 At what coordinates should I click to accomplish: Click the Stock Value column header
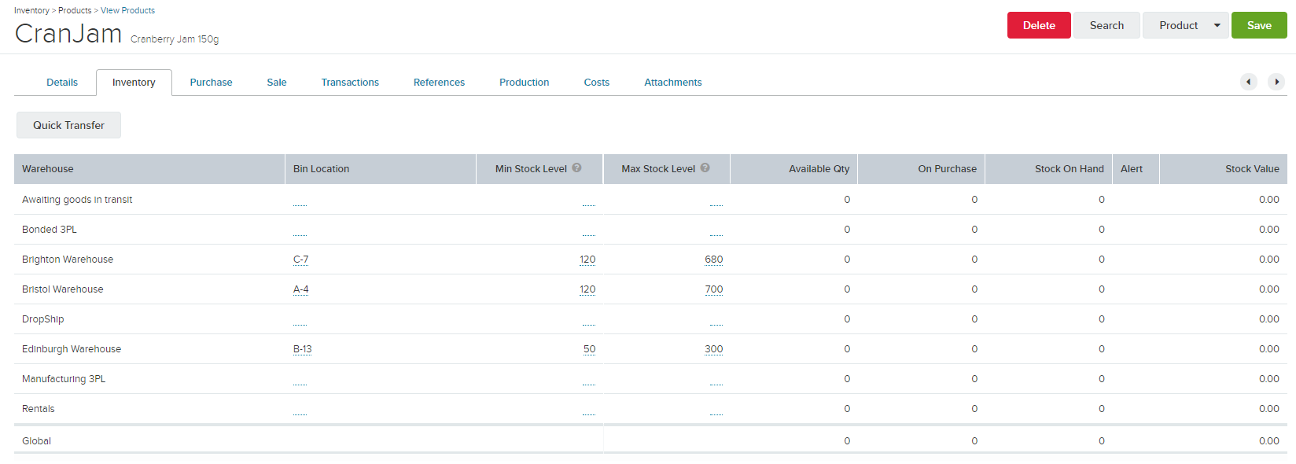[1224, 169]
